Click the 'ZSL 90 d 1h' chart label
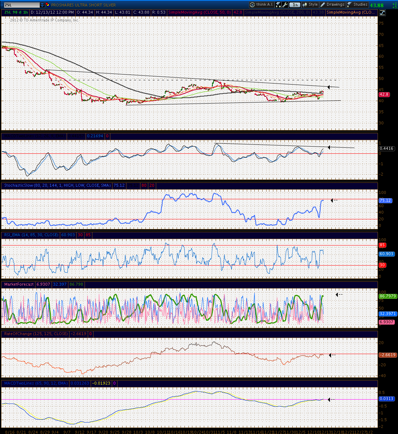Screen dimensions: 398x434 click(x=16, y=12)
